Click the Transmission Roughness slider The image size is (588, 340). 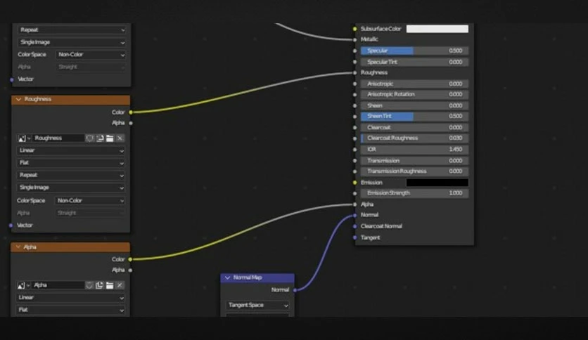[414, 171]
